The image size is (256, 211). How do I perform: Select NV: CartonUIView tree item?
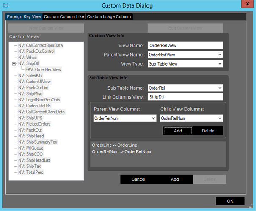click(34, 82)
